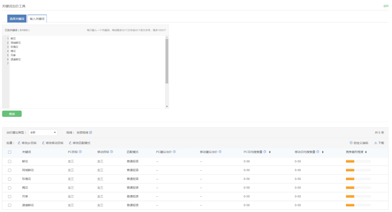392x212 pixels.
Task: Click the green icon at top-right corner
Action: click(x=386, y=6)
